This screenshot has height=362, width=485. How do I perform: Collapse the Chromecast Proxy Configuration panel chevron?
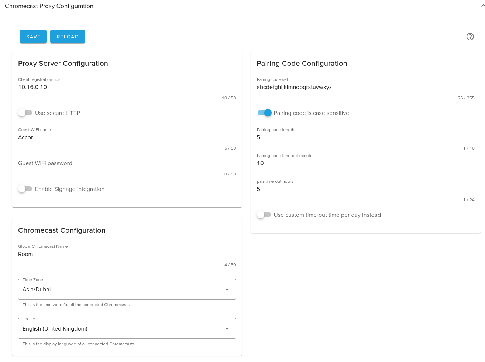(x=483, y=6)
